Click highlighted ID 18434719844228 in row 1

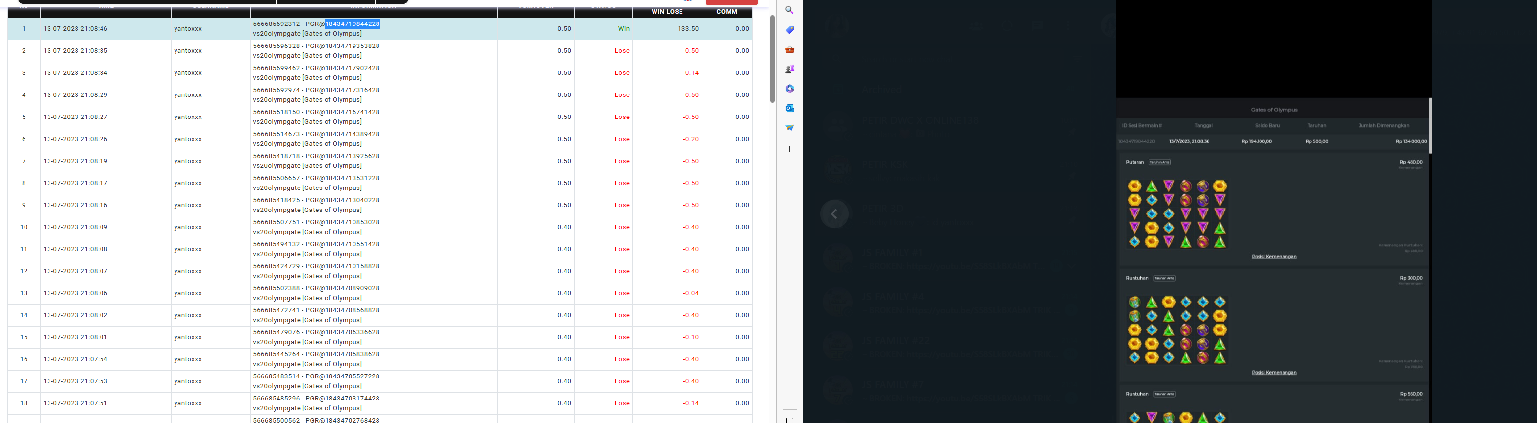coord(352,24)
